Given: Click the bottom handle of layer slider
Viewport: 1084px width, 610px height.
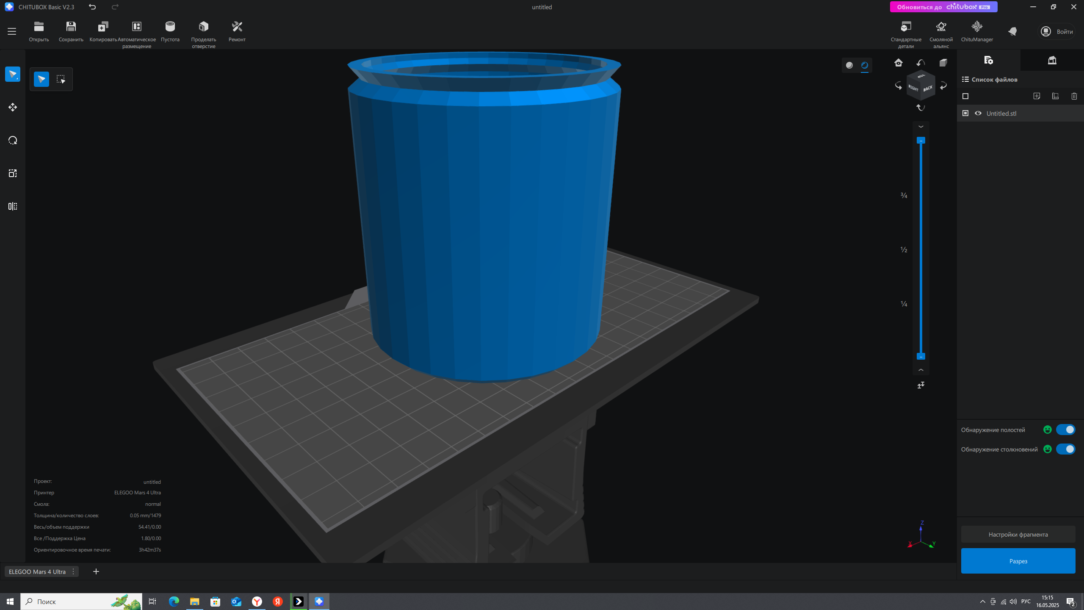Looking at the screenshot, I should [921, 357].
